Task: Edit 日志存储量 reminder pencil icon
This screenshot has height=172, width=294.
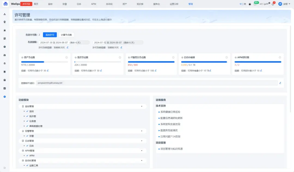Action: click(x=210, y=71)
